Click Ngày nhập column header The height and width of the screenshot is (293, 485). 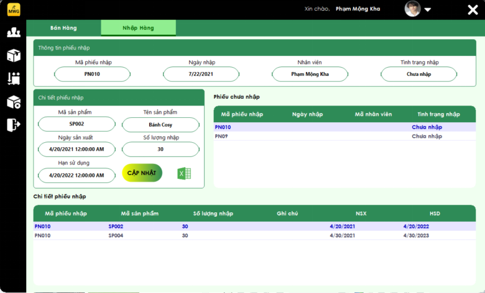[307, 114]
